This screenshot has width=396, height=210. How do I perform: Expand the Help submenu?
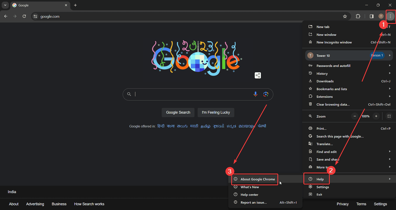pyautogui.click(x=349, y=179)
